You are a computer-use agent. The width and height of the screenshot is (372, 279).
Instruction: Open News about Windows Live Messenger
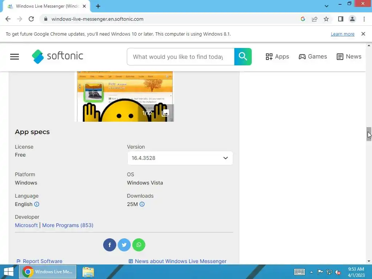(x=177, y=261)
